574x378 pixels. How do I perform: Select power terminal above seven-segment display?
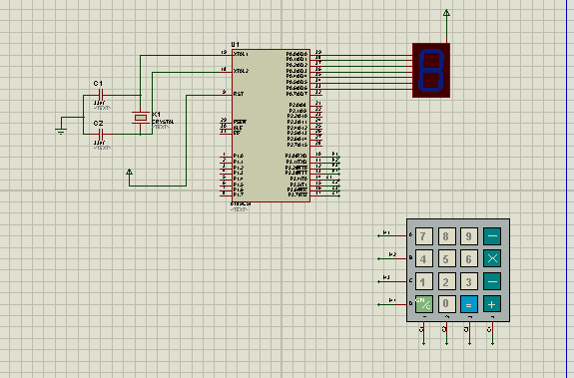point(446,13)
